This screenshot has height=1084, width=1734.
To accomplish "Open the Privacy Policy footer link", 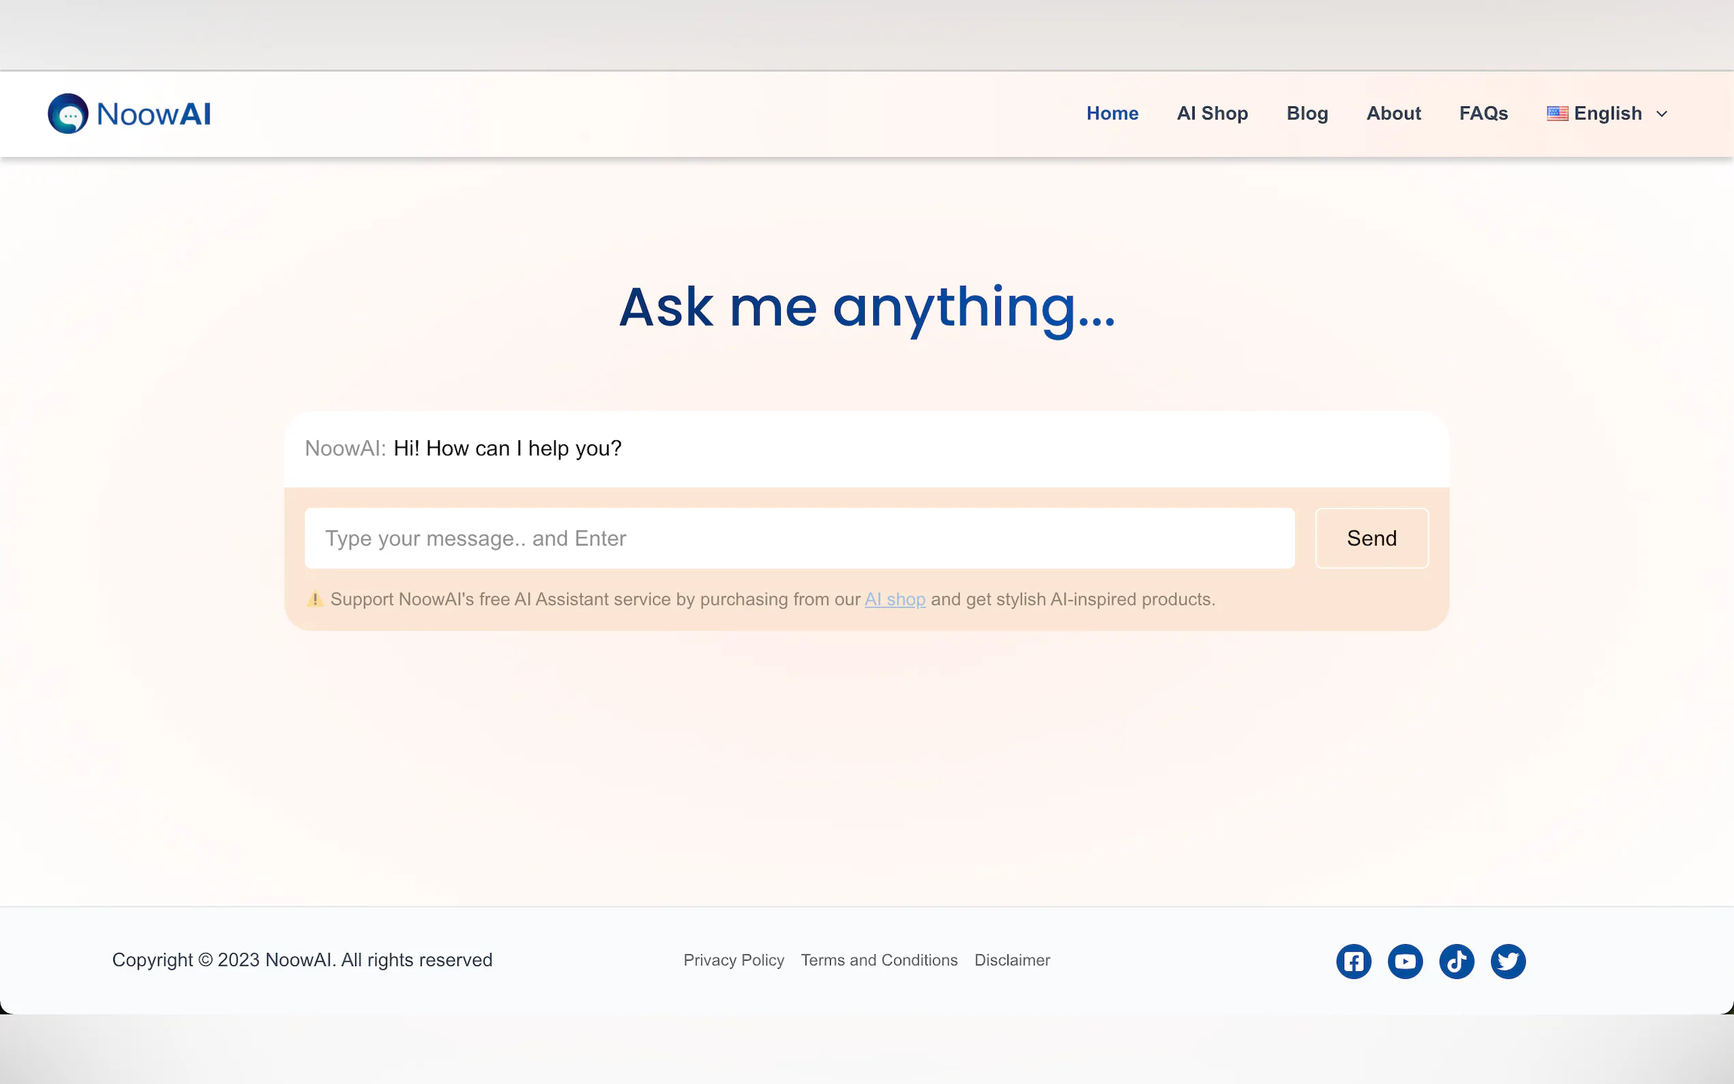I will [733, 960].
